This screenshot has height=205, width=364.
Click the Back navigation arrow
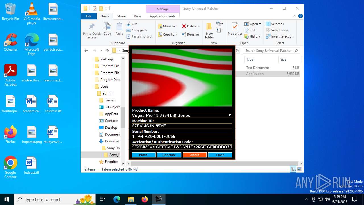86,51
